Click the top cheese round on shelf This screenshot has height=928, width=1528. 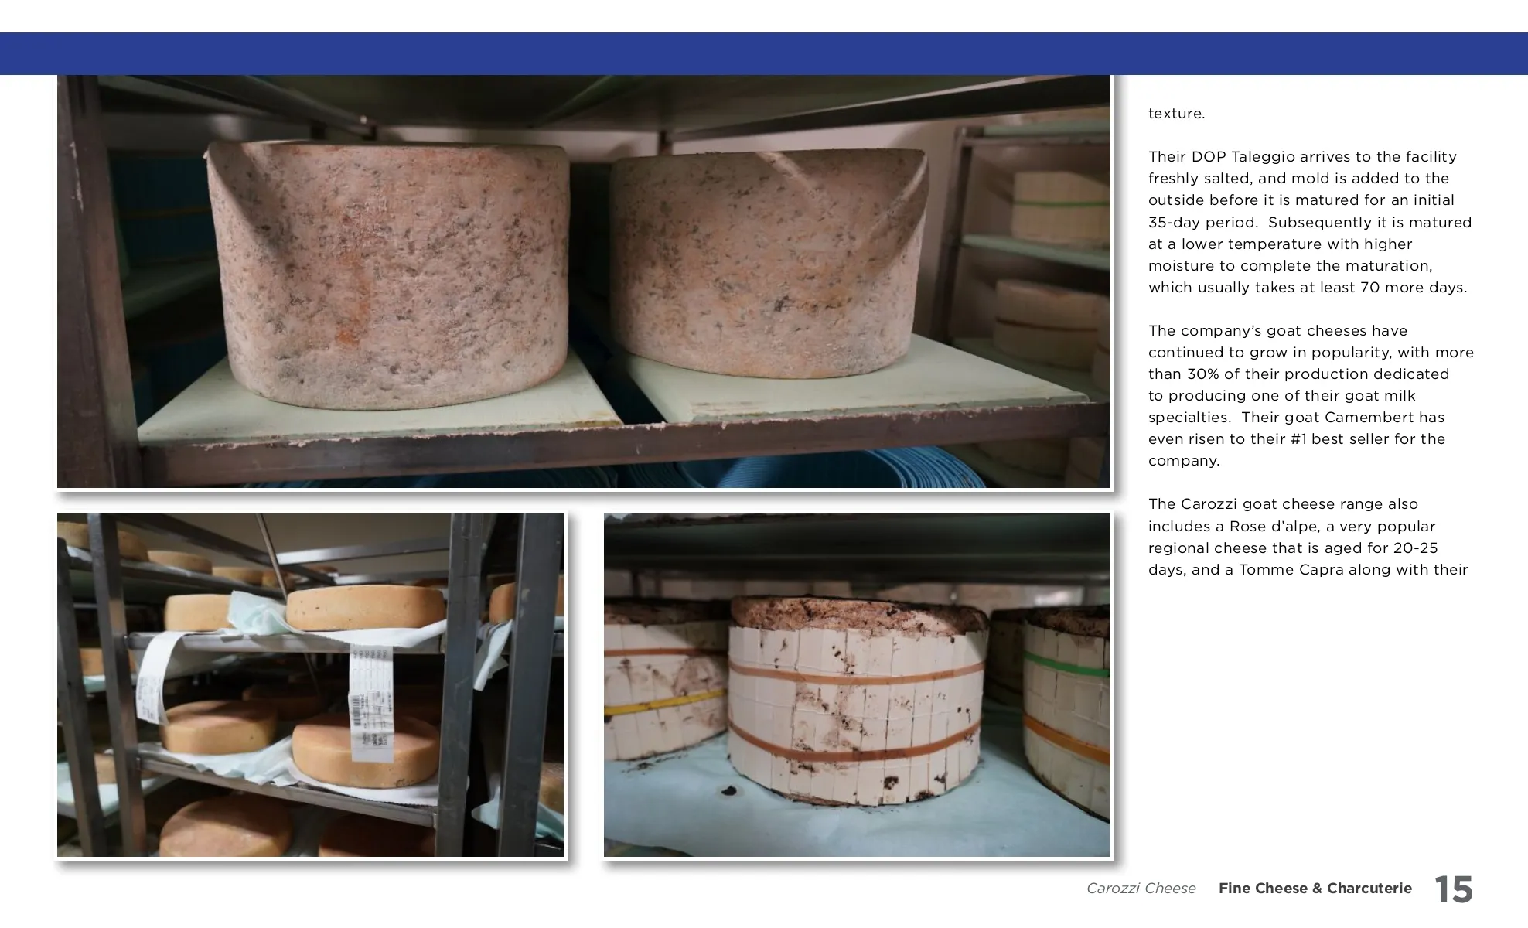[x=366, y=606]
